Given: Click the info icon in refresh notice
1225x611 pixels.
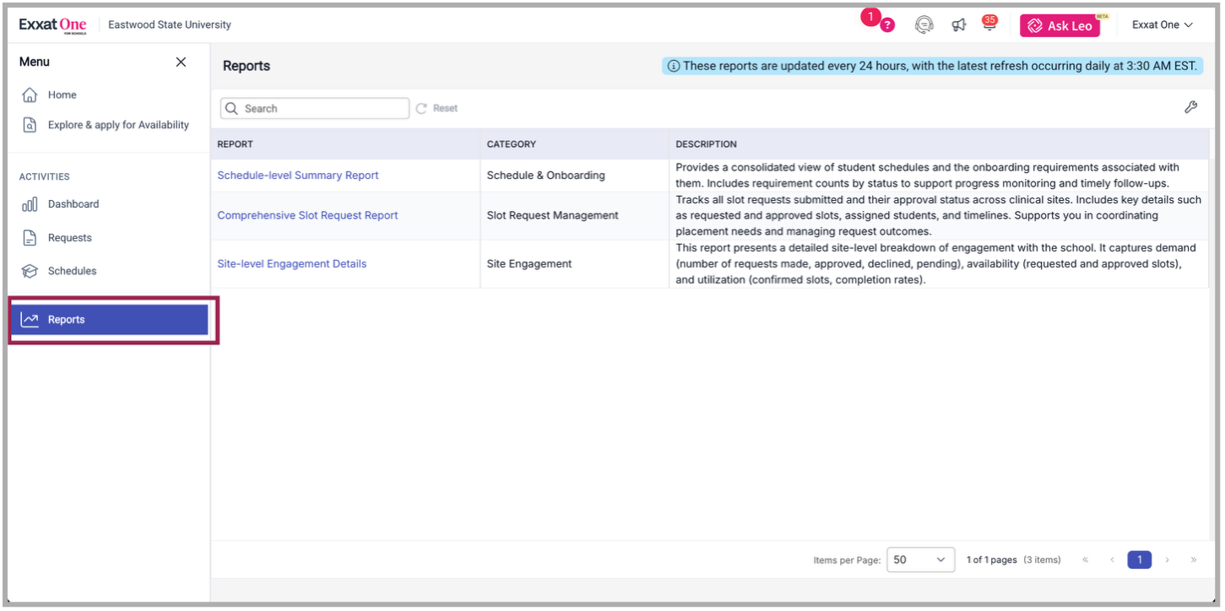Looking at the screenshot, I should pyautogui.click(x=673, y=66).
